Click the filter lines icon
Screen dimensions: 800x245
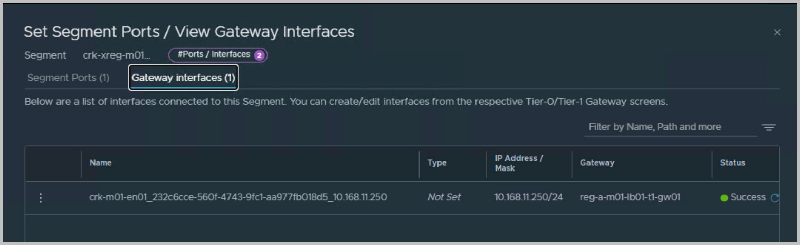[x=769, y=127]
